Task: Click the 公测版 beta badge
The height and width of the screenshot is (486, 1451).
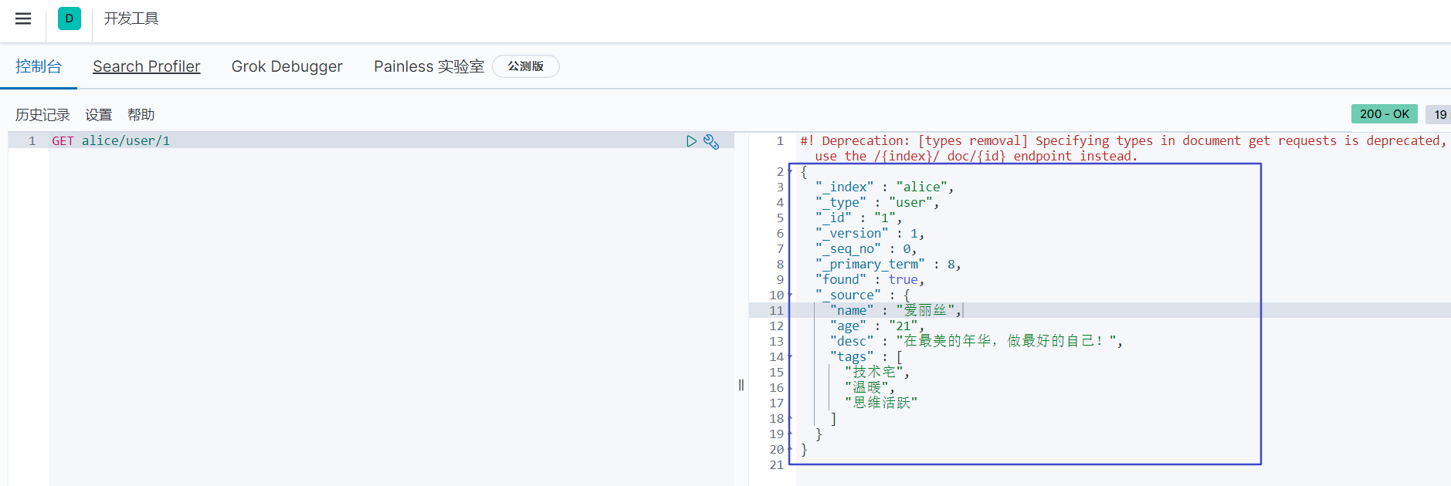Action: click(x=525, y=66)
